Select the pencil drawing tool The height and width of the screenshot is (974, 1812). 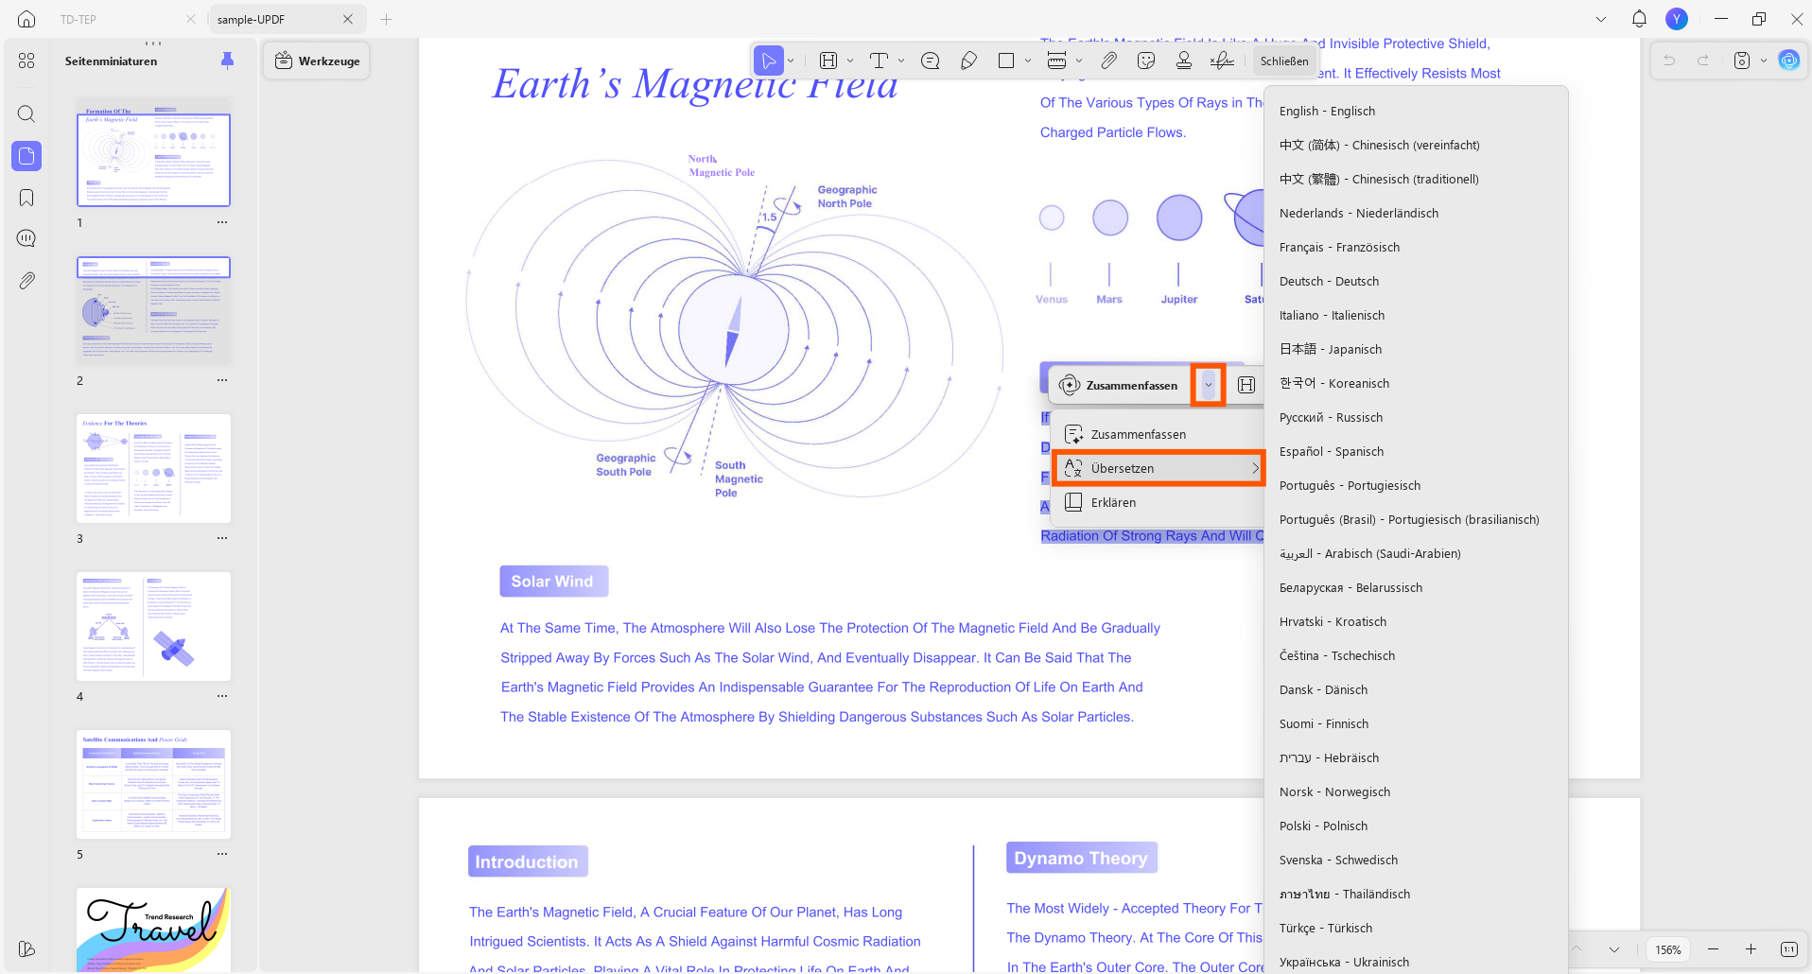click(968, 61)
